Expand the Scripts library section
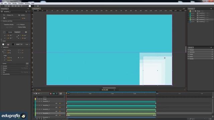The image size is (214, 120). (x=189, y=59)
